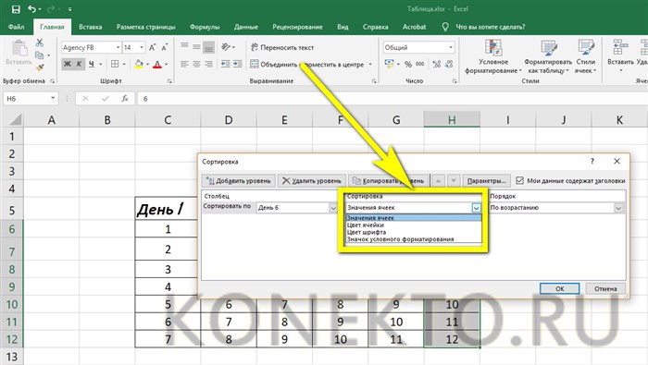
Task: Enable Переносить текст wrap text
Action: coord(282,47)
